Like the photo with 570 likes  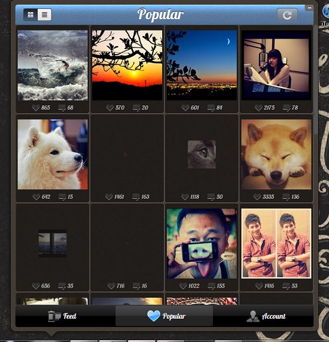(x=110, y=108)
